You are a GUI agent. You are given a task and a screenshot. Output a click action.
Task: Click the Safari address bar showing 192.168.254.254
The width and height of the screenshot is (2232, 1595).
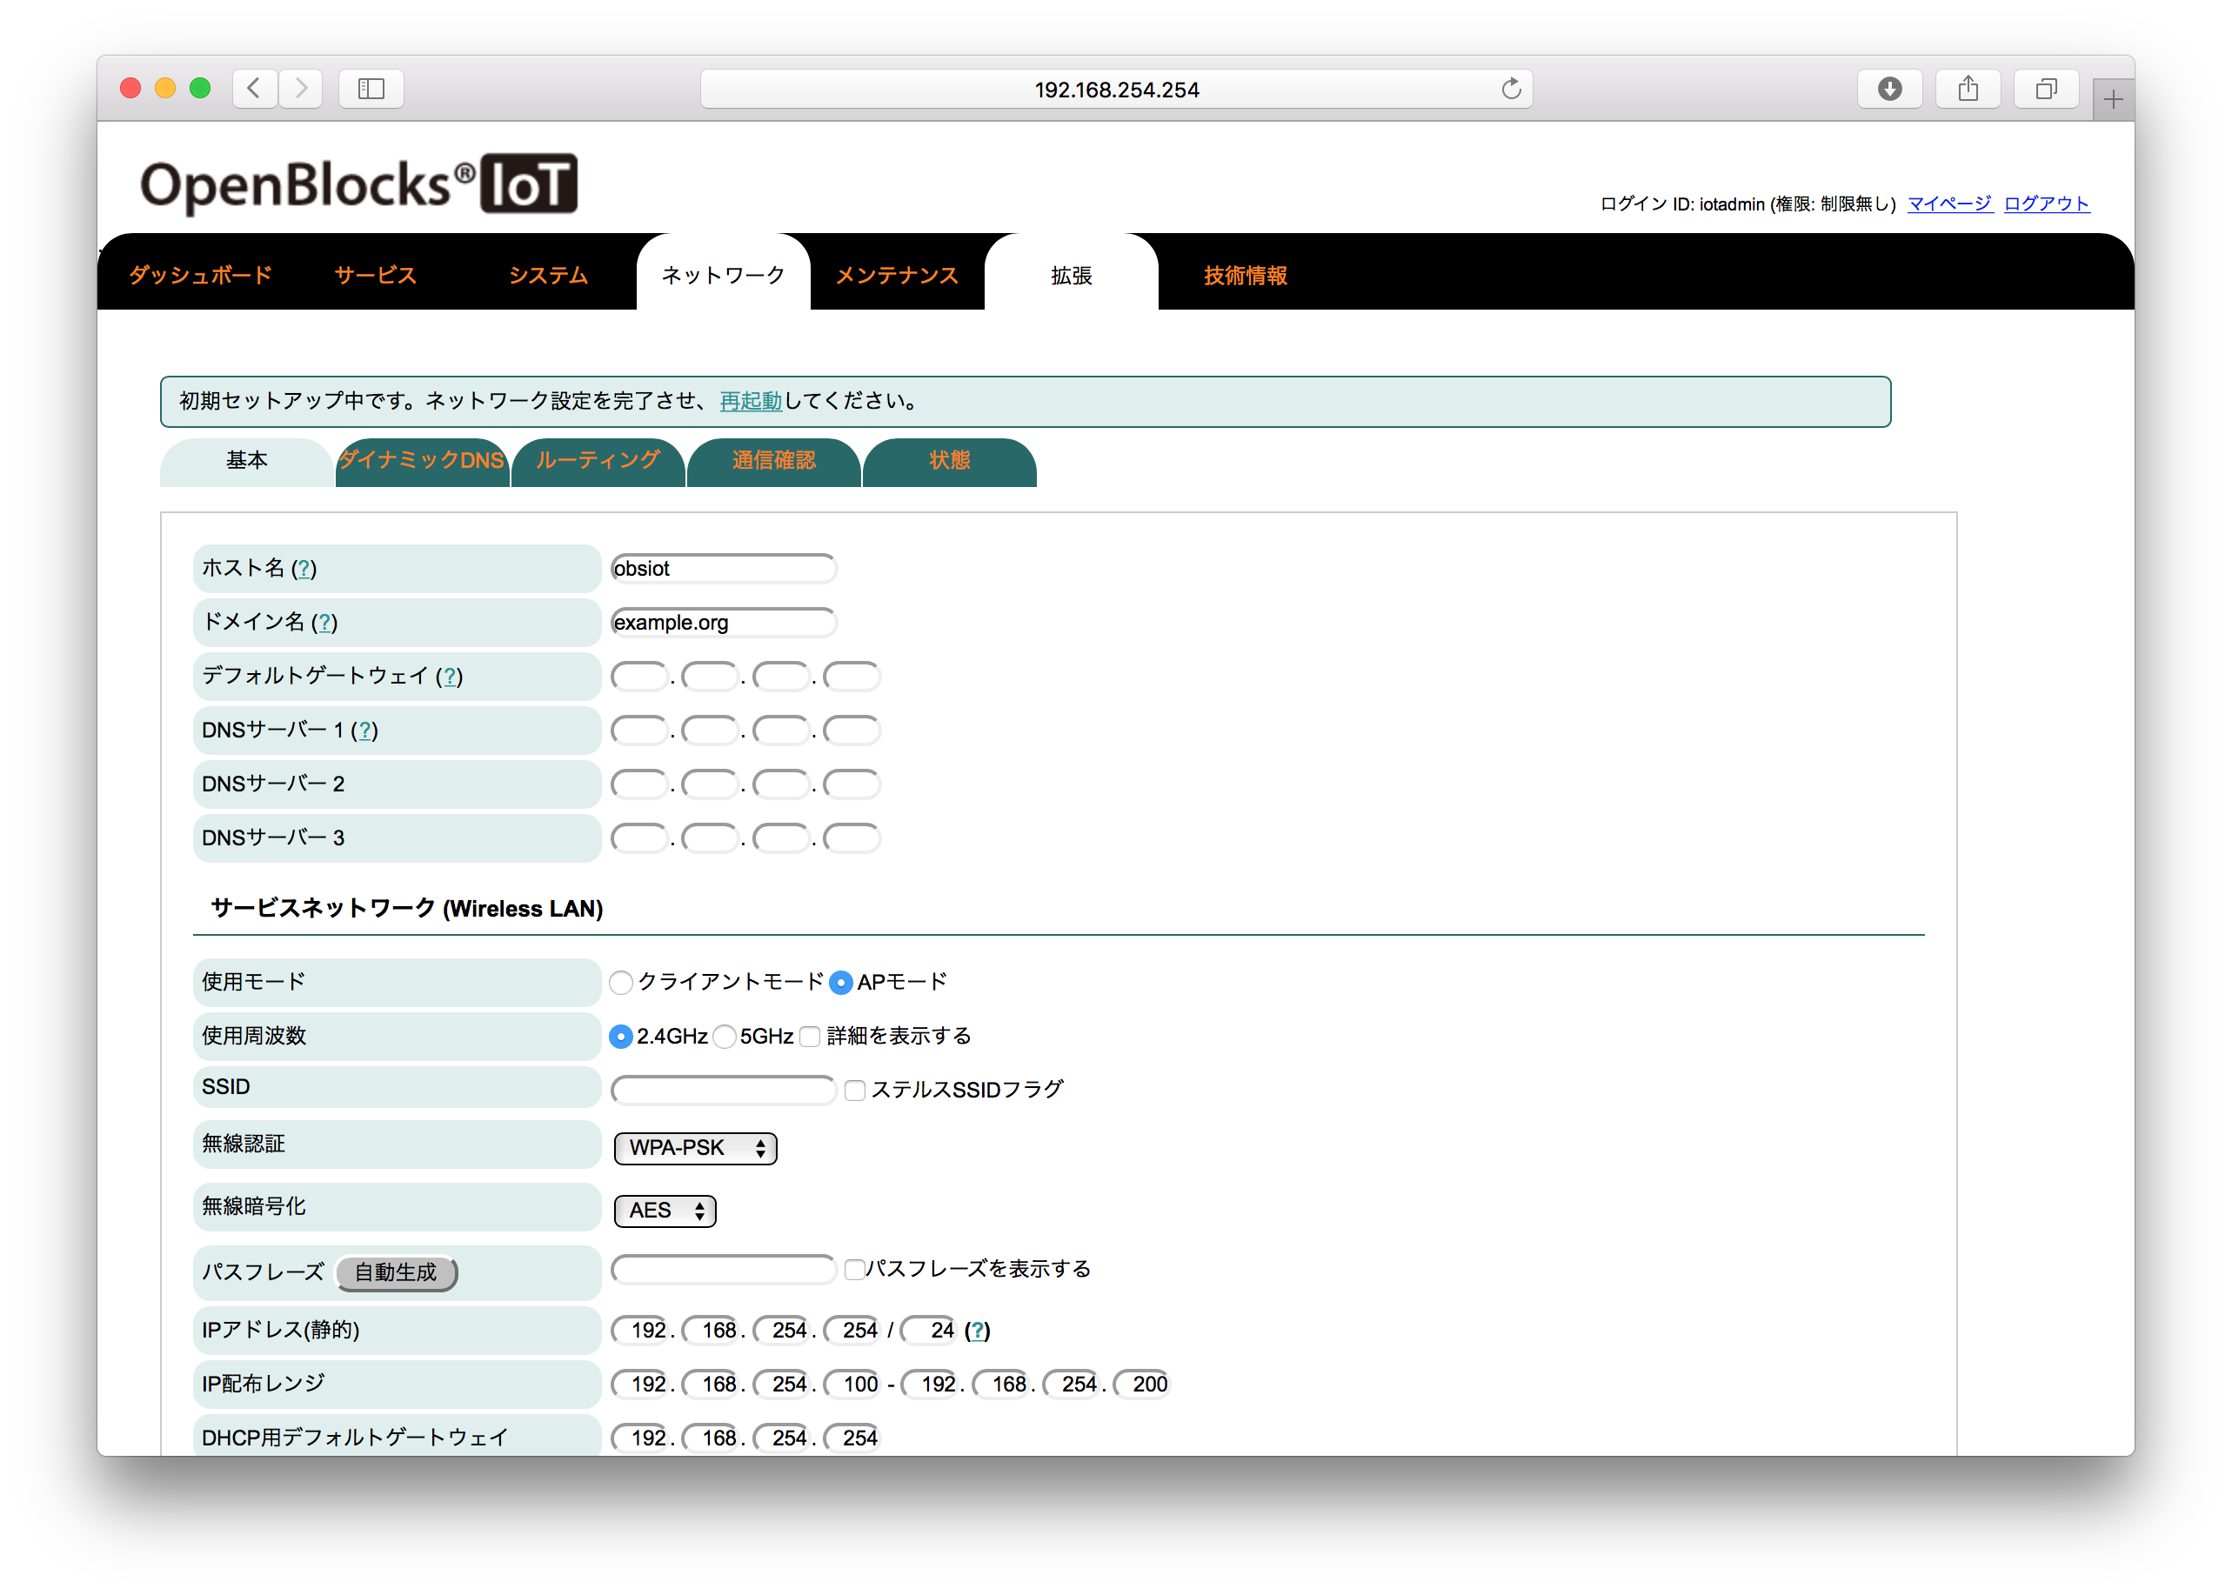coord(1116,90)
